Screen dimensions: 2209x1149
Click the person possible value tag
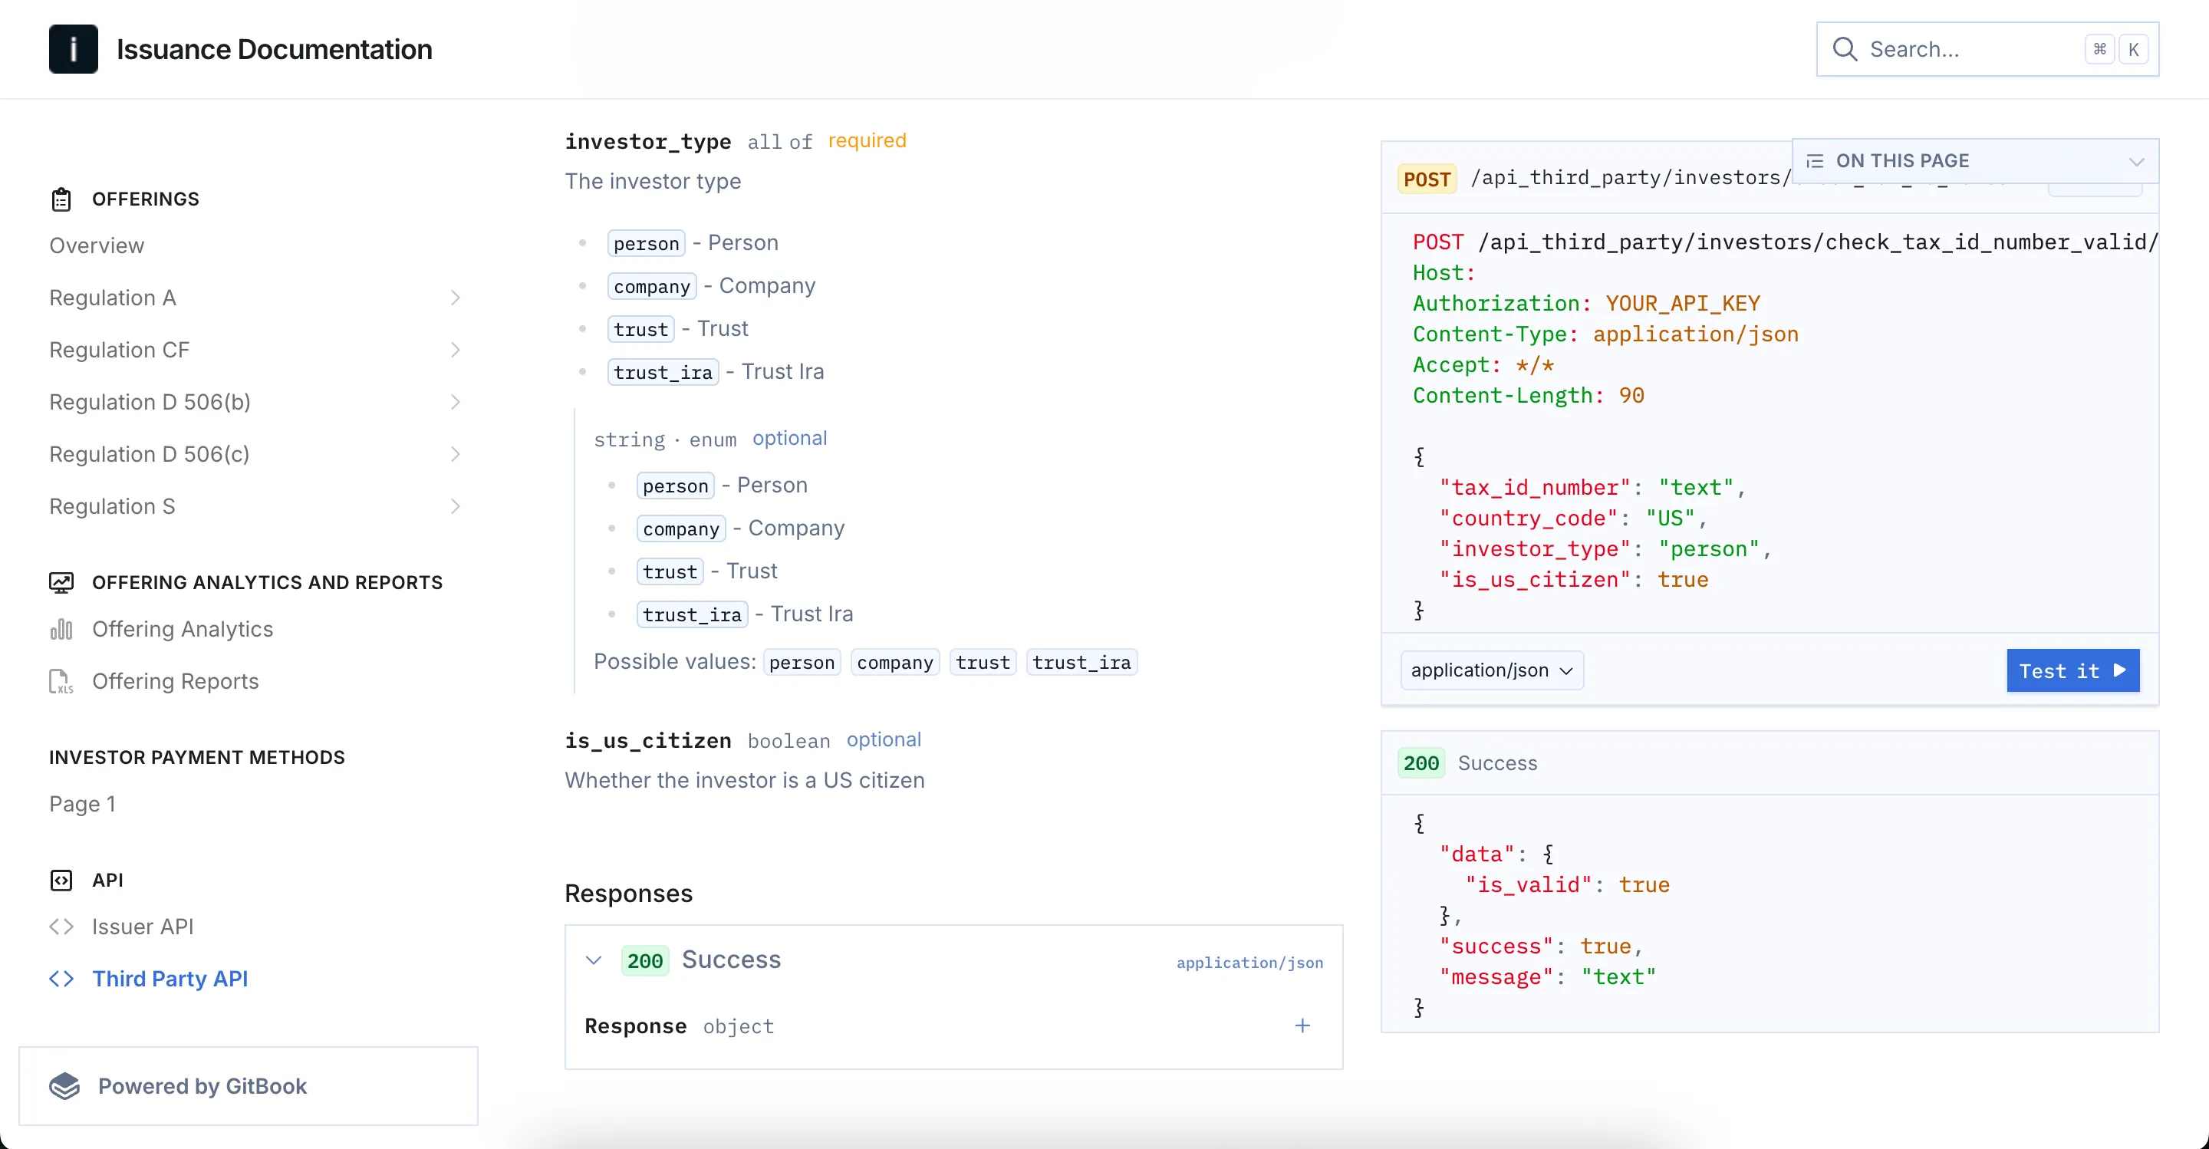pyautogui.click(x=802, y=663)
